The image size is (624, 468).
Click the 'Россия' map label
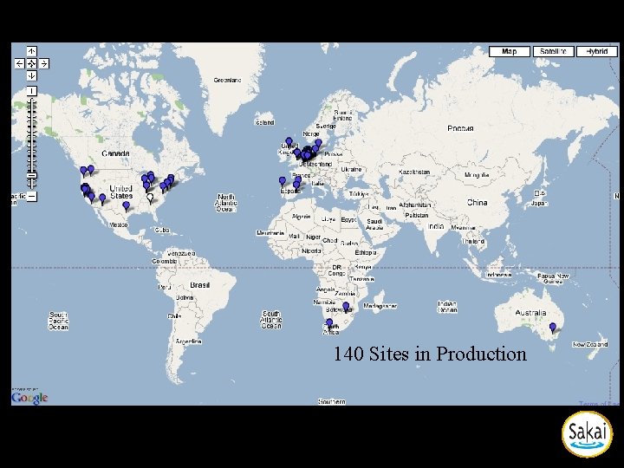460,128
